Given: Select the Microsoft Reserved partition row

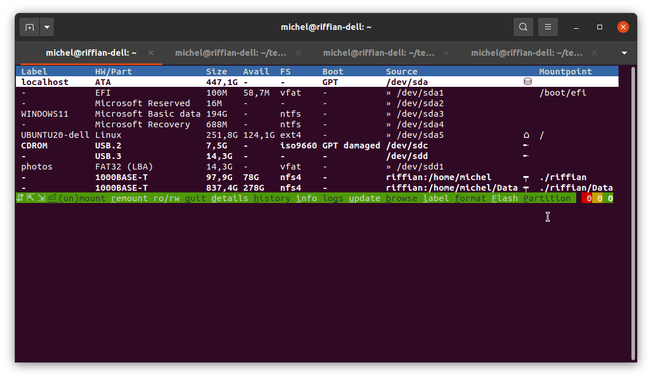Looking at the screenshot, I should [x=317, y=103].
